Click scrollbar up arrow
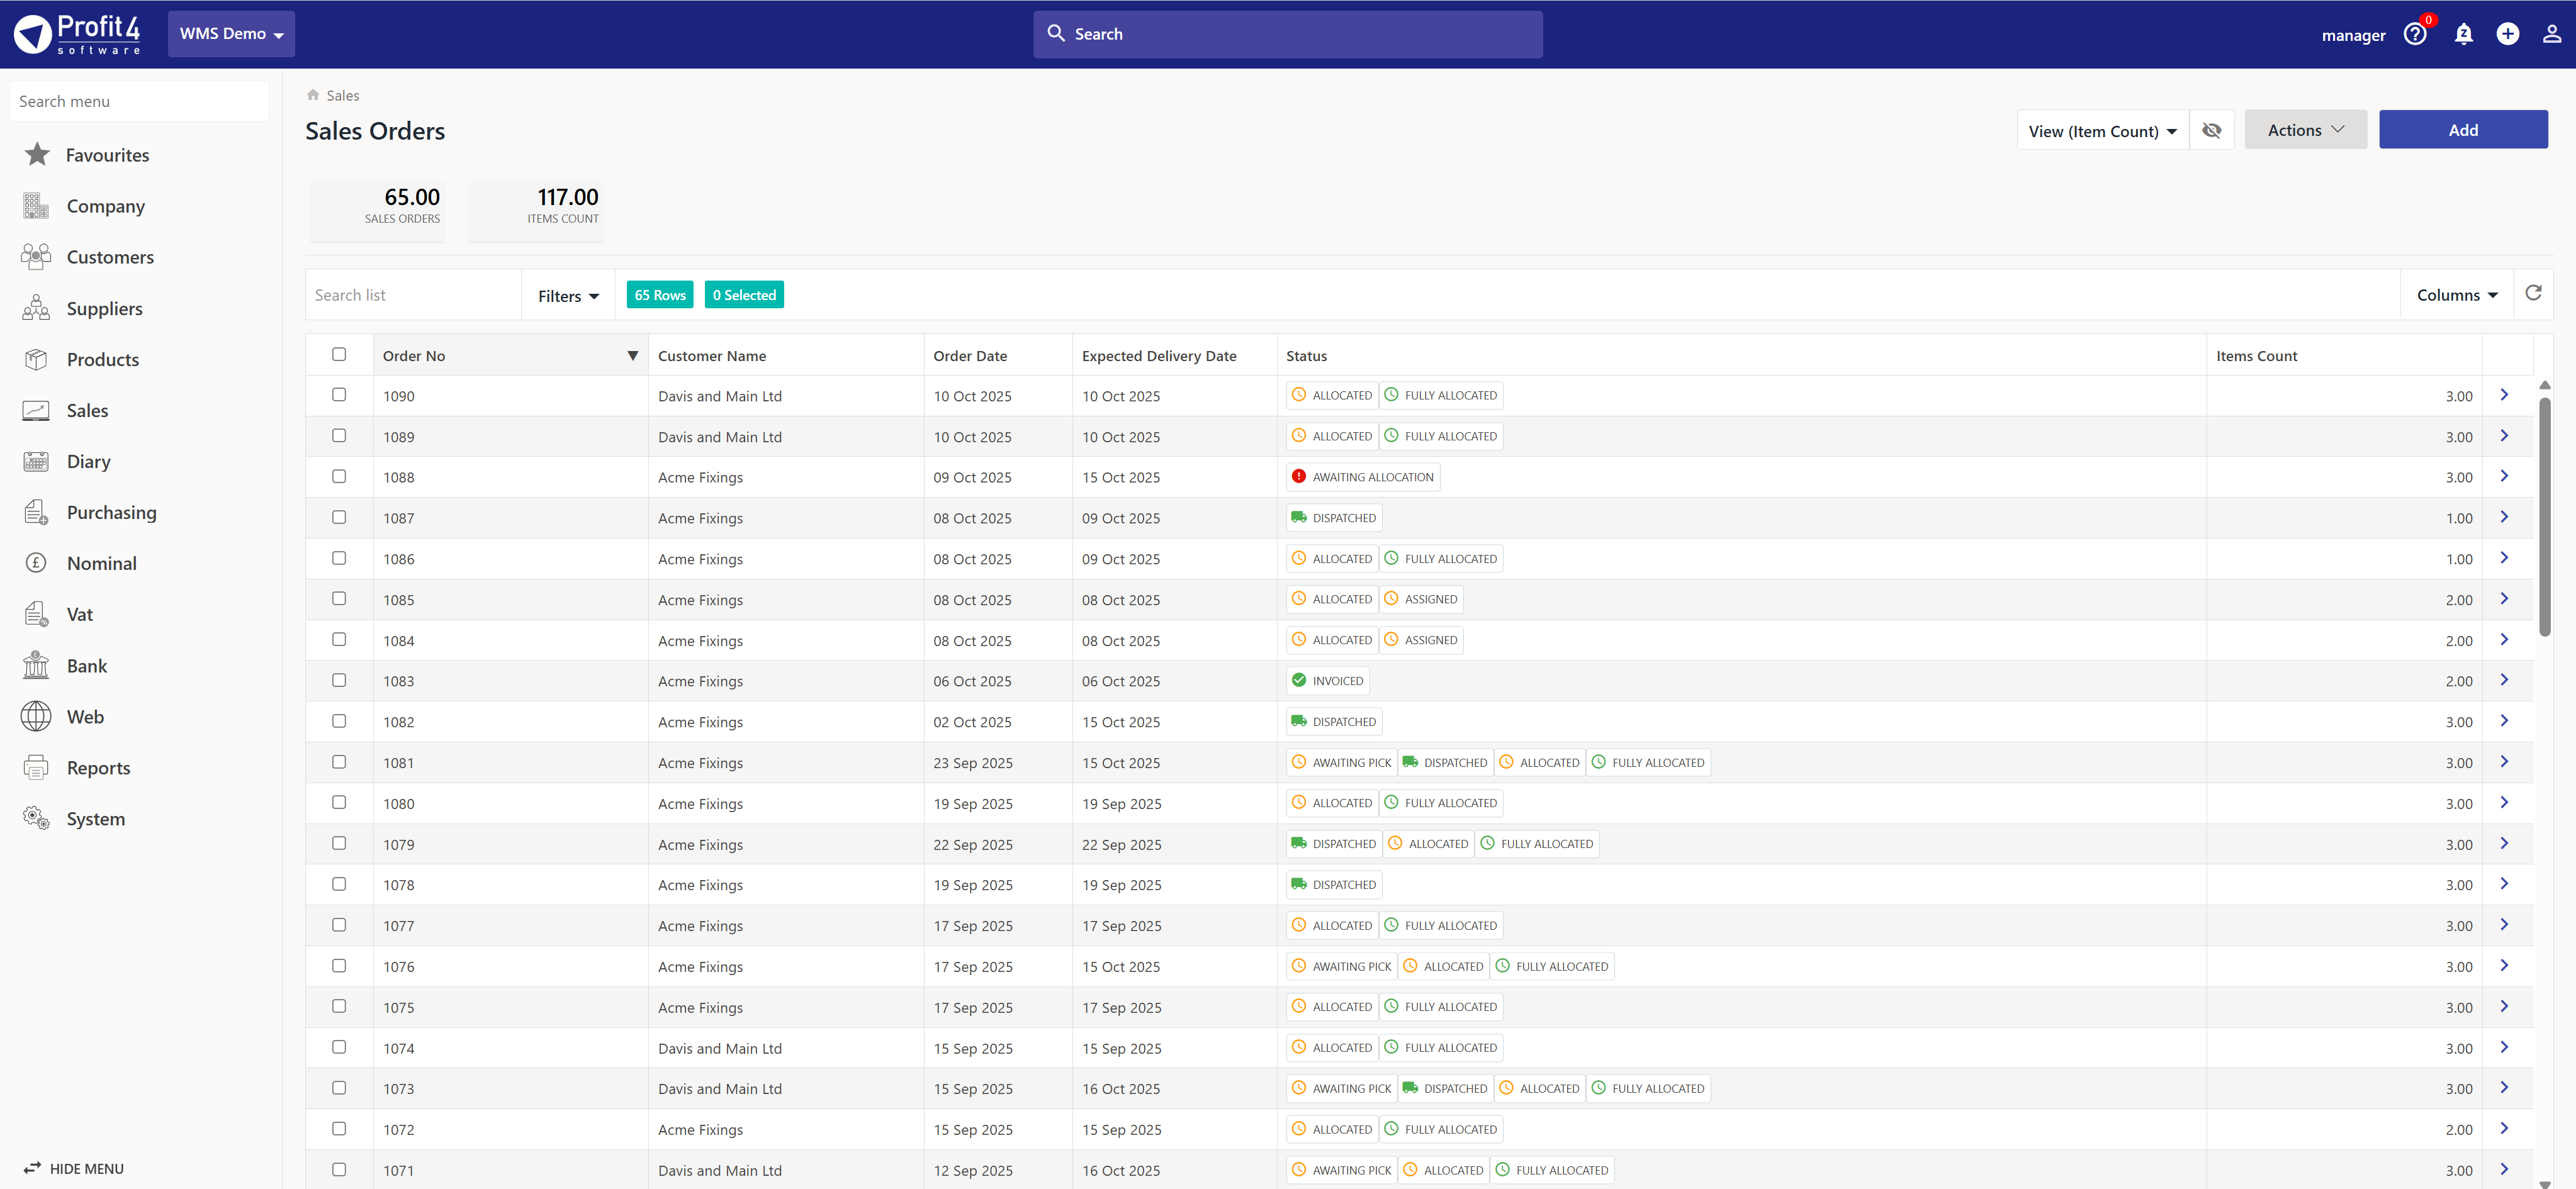Screen dimensions: 2576x1189 point(2544,384)
